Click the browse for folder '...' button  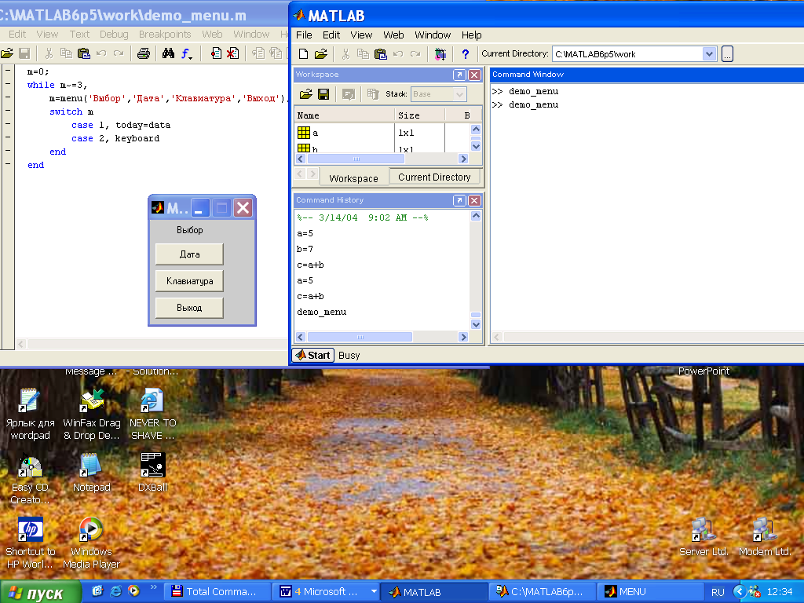tap(727, 54)
